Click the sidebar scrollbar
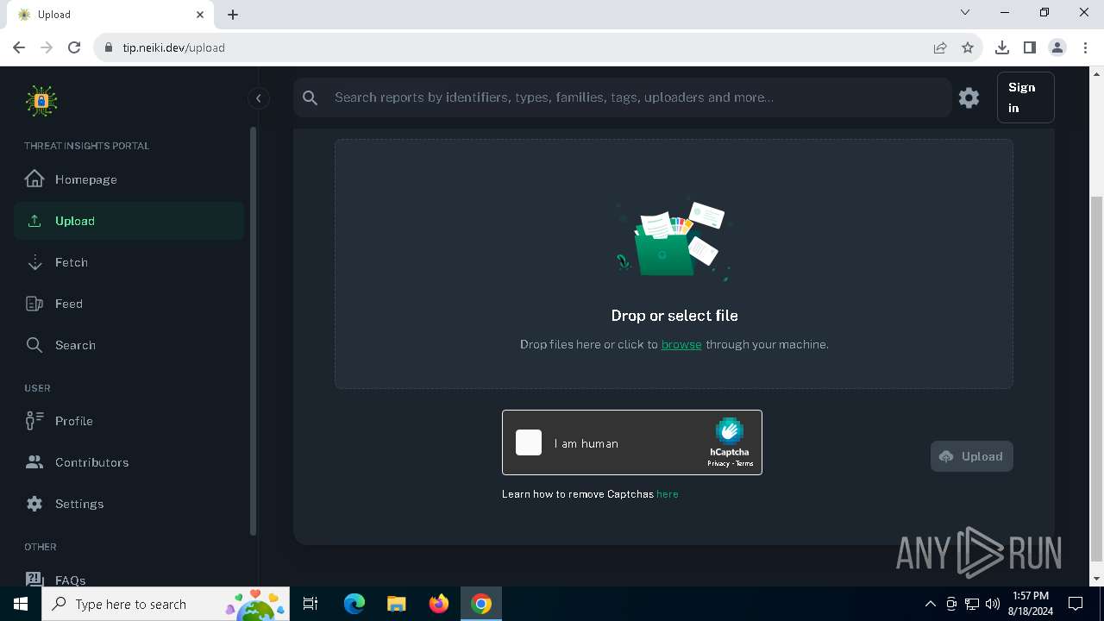The width and height of the screenshot is (1104, 621). [x=253, y=331]
